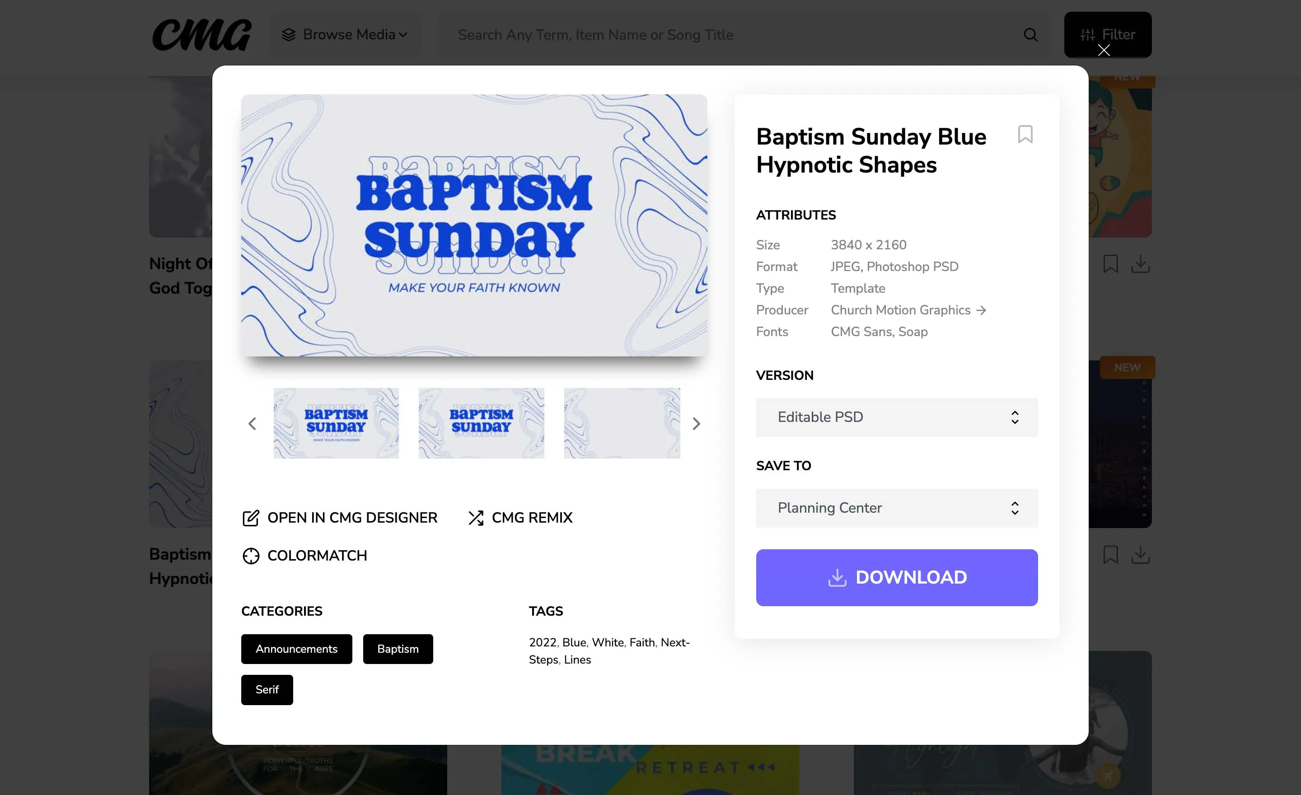Screen dimensions: 1301x795
Task: Expand the Browse Media menu
Action: (346, 34)
